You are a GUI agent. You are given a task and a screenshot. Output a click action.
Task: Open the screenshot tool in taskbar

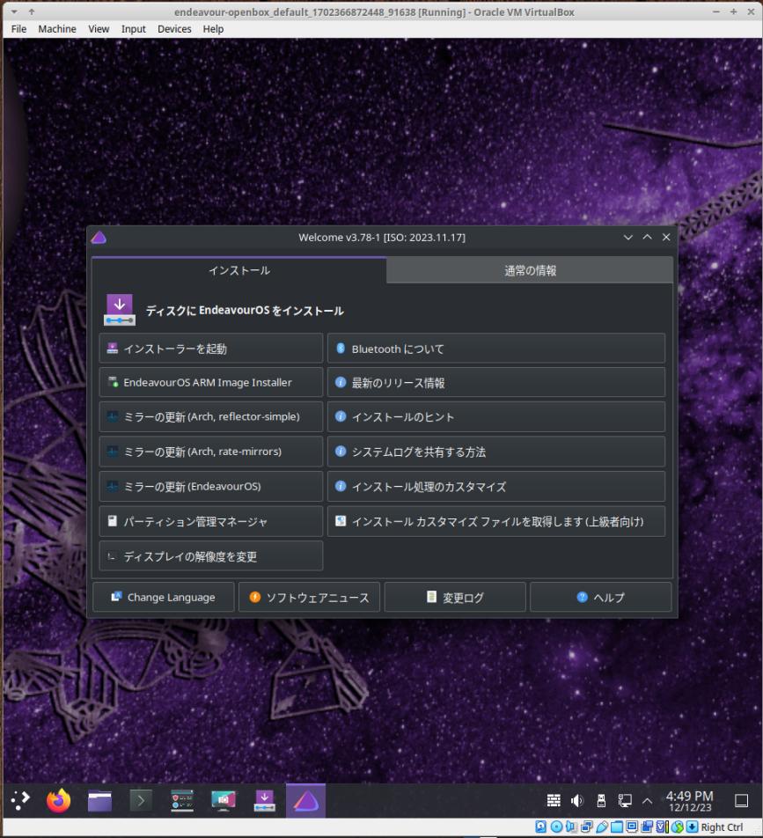[x=224, y=801]
